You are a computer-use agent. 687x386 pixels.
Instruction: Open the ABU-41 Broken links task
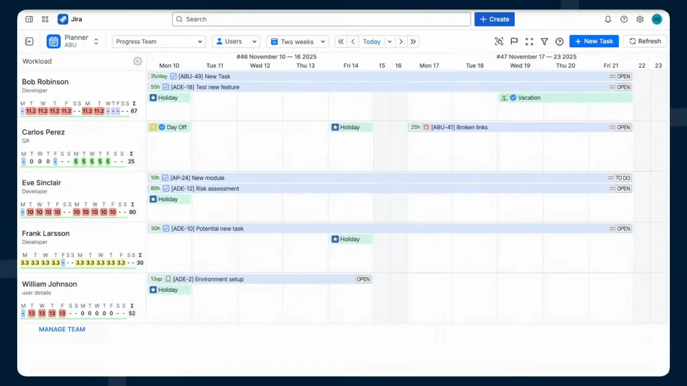tap(520, 127)
